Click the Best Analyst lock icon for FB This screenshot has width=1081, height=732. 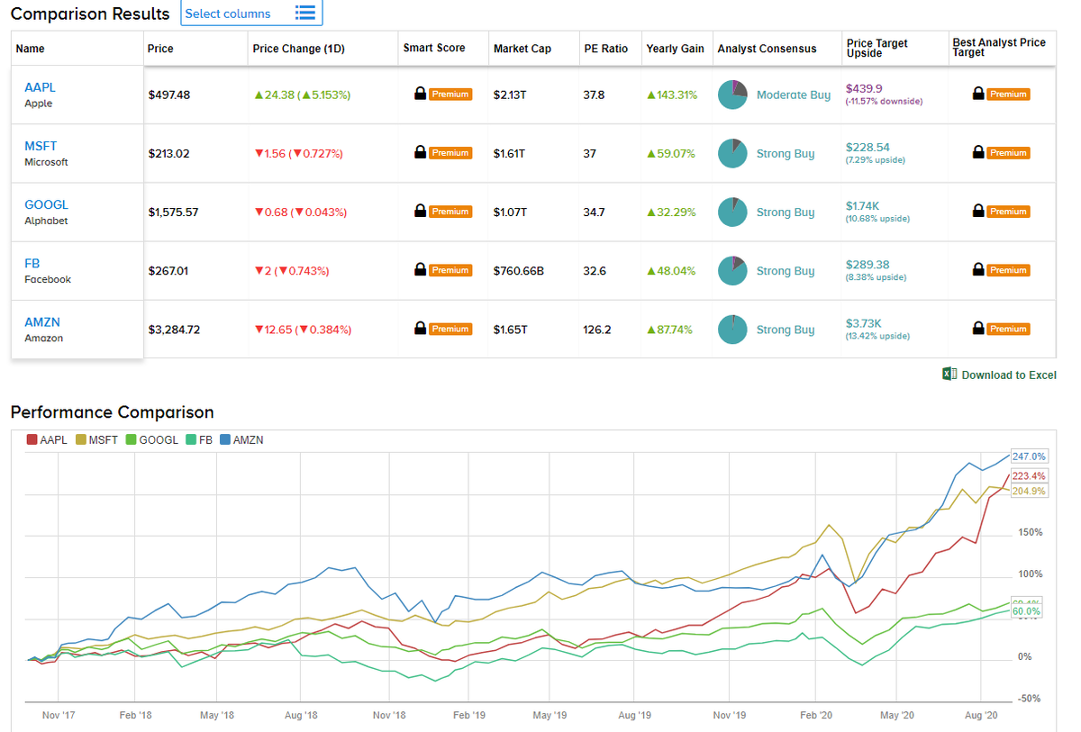(978, 269)
